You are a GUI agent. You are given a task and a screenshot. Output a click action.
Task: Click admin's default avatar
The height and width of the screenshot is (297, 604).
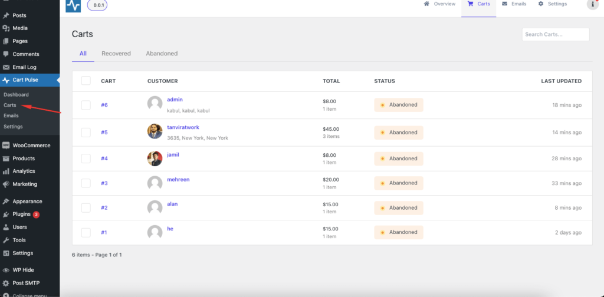(x=155, y=104)
